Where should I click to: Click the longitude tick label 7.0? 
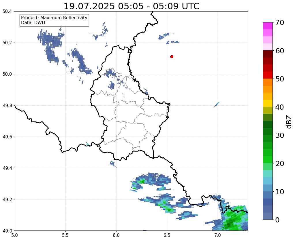point(217,235)
